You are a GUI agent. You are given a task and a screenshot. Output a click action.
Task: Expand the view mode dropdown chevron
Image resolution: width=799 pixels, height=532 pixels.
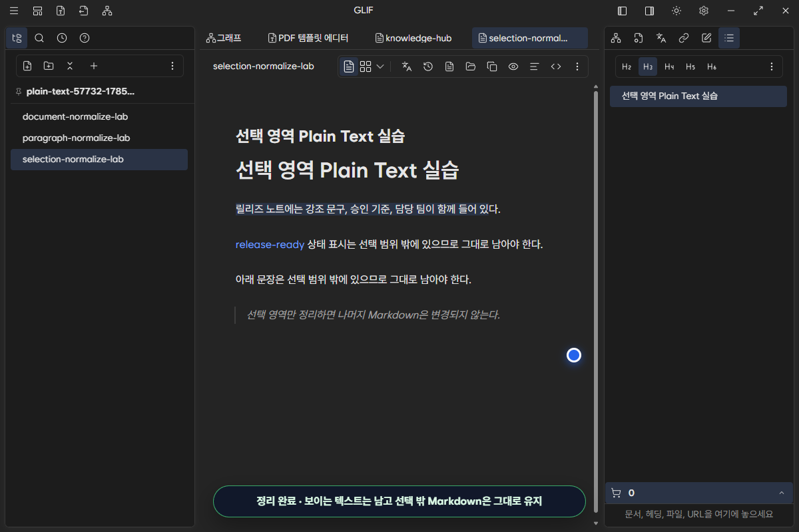(380, 66)
